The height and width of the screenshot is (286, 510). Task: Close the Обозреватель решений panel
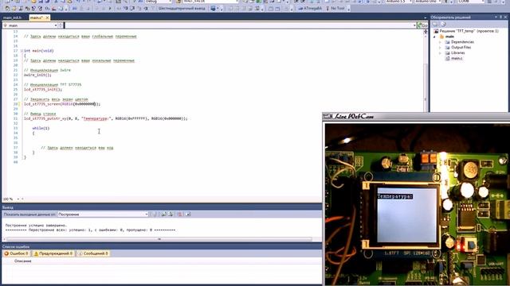point(506,17)
